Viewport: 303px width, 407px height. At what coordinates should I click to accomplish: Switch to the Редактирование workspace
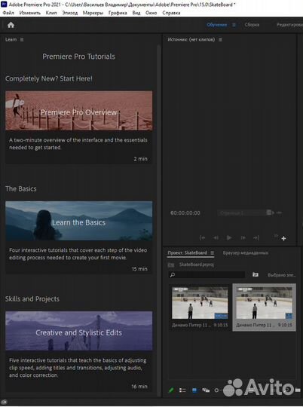click(289, 25)
